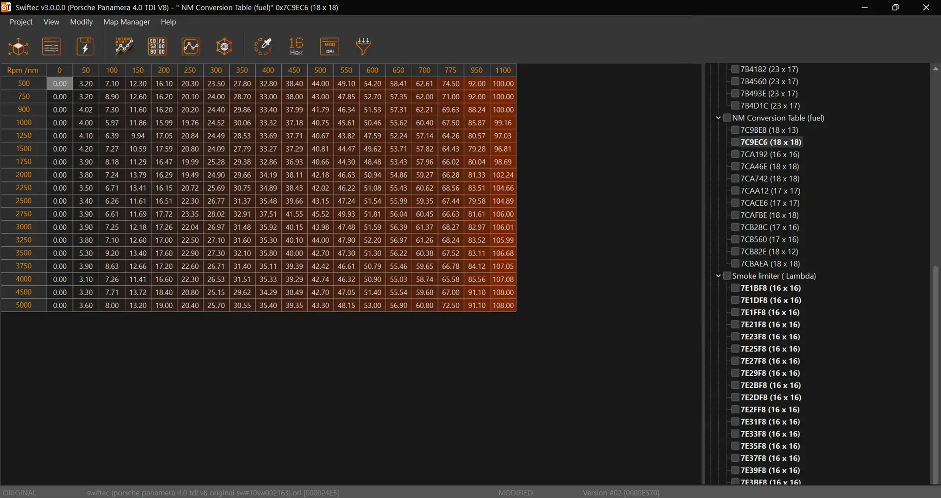Select map 7CA46E (18 x 18)

pos(769,167)
